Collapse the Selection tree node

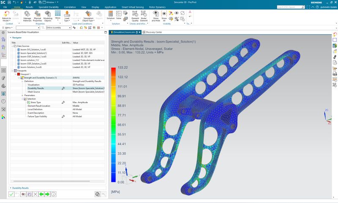point(22,99)
